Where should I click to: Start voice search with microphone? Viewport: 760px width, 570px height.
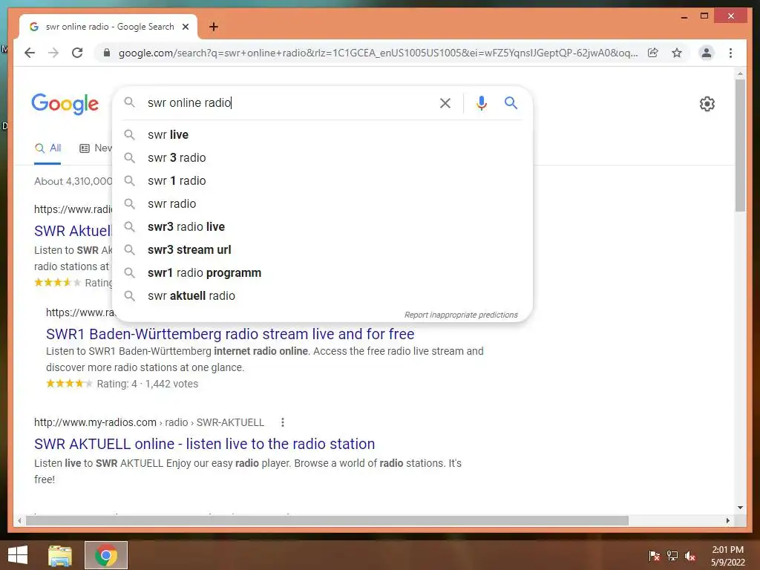[481, 102]
